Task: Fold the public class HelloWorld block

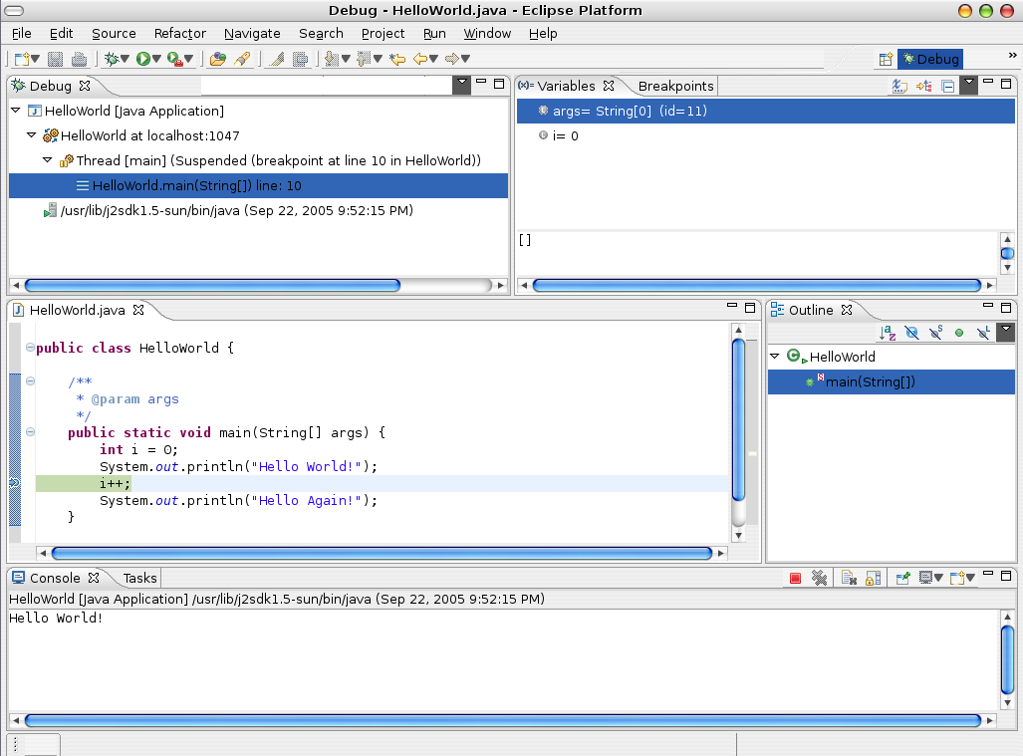Action: point(30,348)
